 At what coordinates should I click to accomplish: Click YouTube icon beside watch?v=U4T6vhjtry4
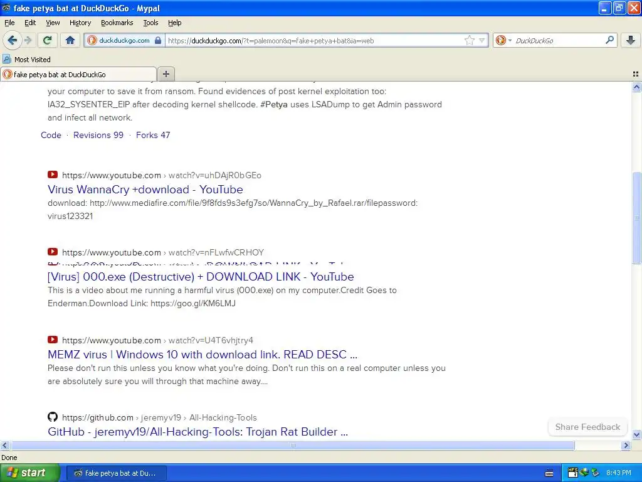(53, 340)
